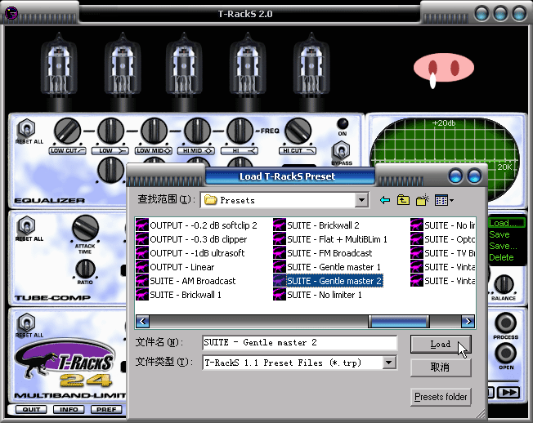Click the T-RackS title bar logo icon
Screen dimensions: 533x423
click(11, 14)
